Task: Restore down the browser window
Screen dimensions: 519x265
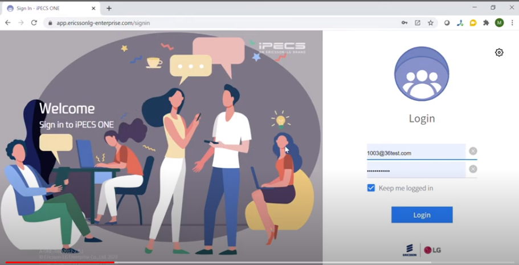Action: [493, 7]
